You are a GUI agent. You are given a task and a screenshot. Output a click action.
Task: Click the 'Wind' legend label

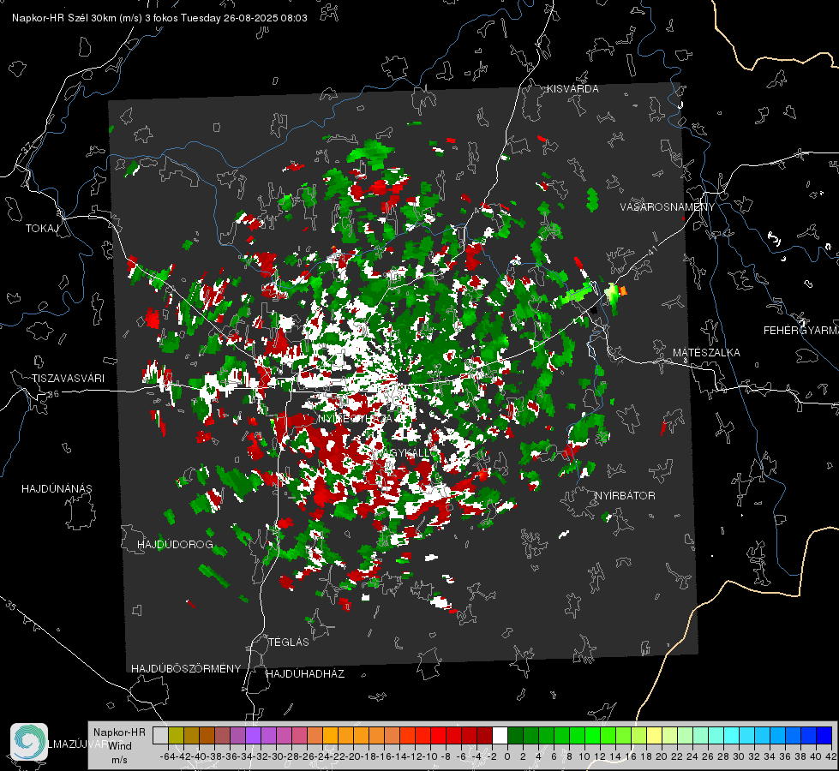pyautogui.click(x=119, y=746)
